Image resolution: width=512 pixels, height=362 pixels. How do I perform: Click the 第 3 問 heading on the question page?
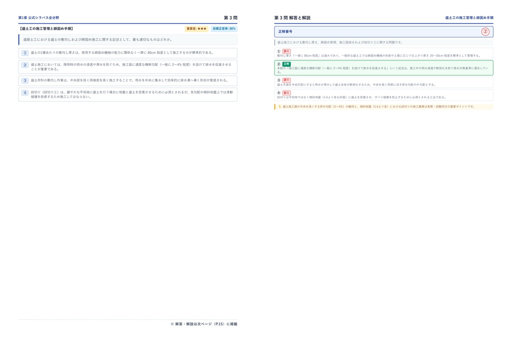tap(230, 17)
